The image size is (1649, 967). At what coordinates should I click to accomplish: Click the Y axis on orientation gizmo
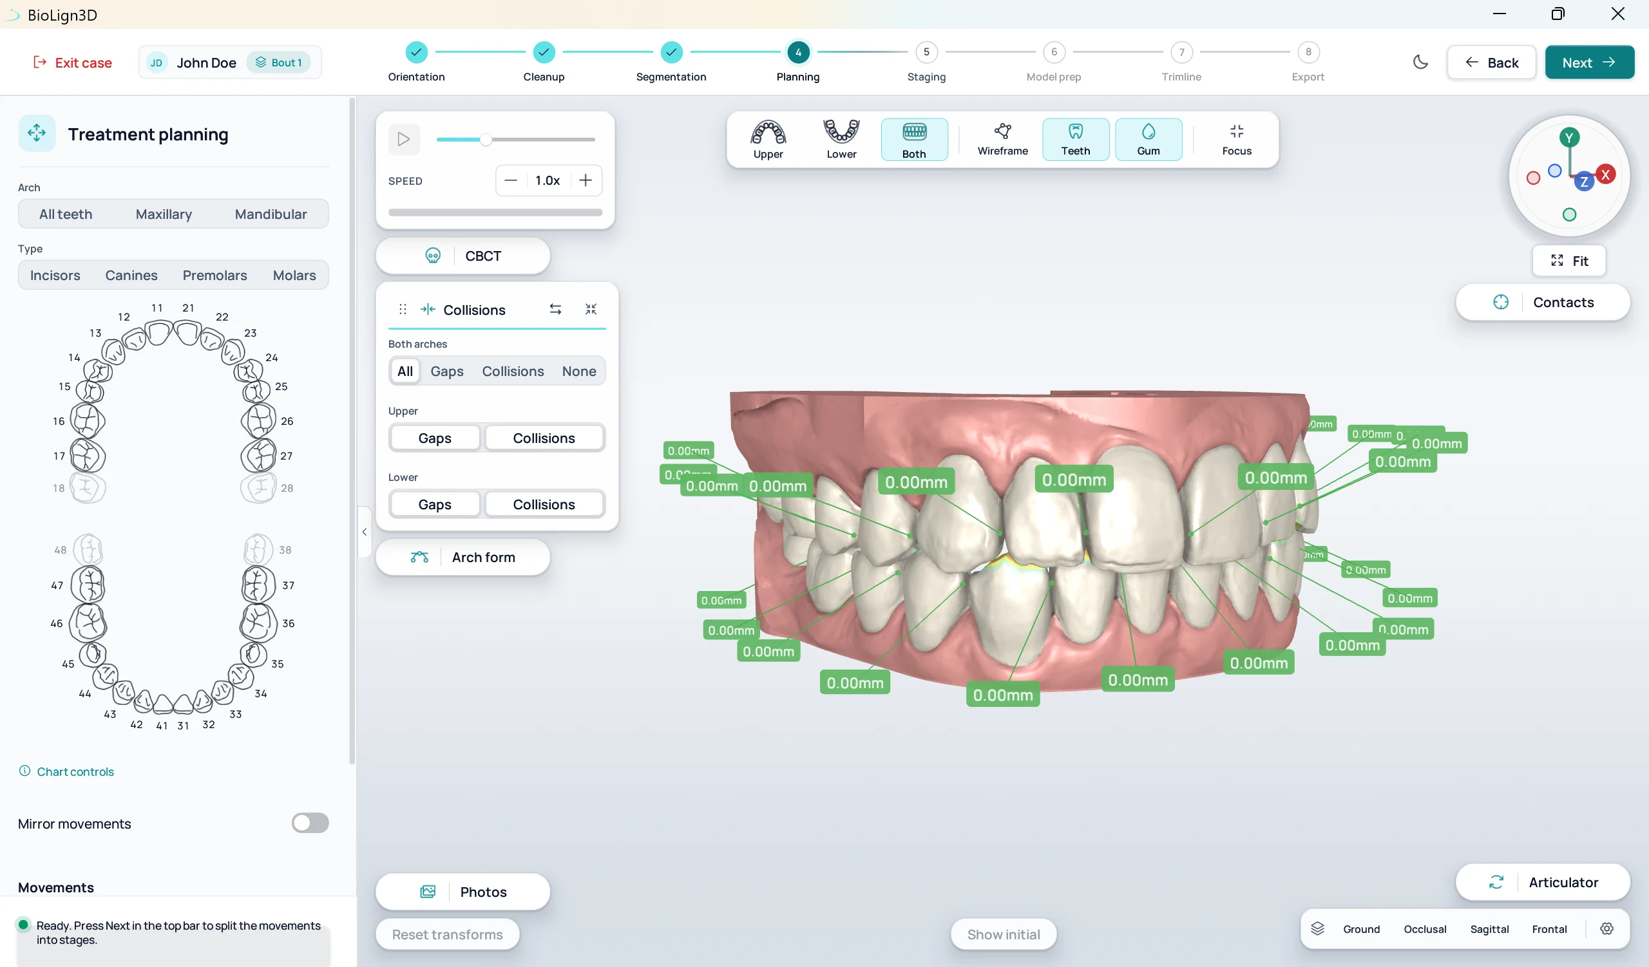pos(1568,138)
